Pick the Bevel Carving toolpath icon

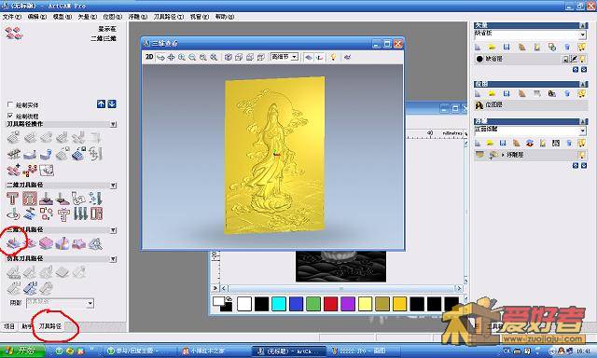click(62, 199)
